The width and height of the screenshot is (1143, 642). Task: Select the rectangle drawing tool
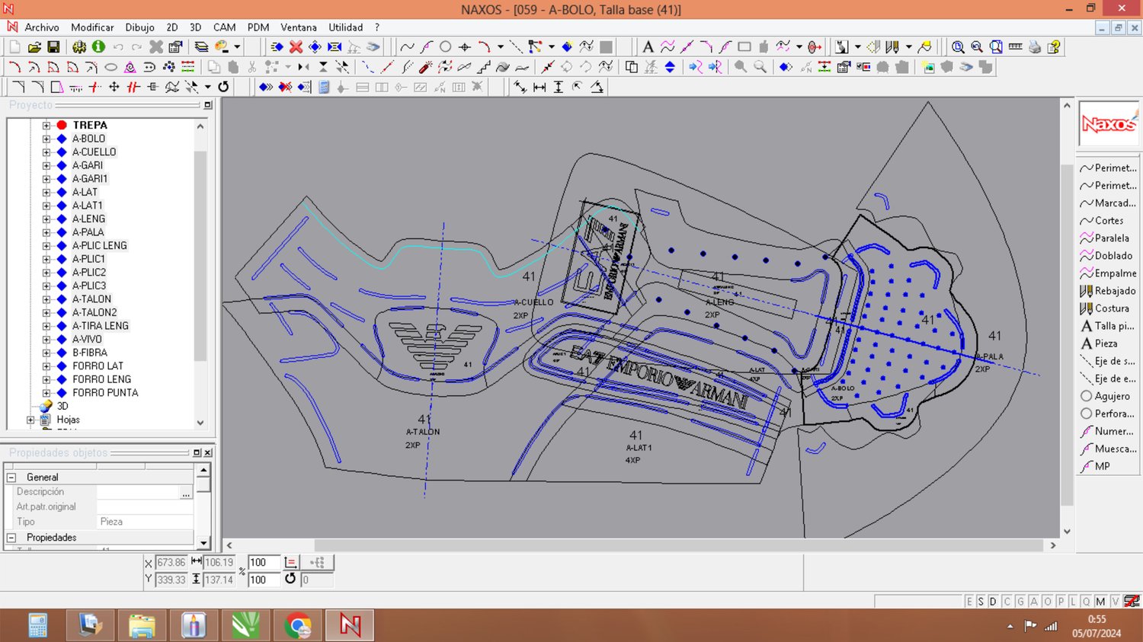[744, 46]
